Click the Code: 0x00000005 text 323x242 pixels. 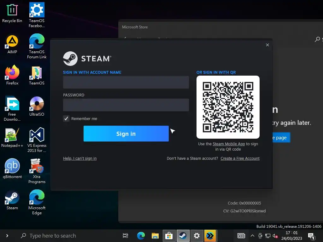click(244, 203)
